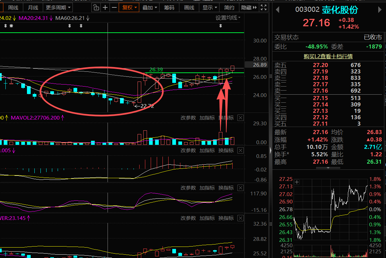Switch to the 周线 weekly chart

click(13, 8)
